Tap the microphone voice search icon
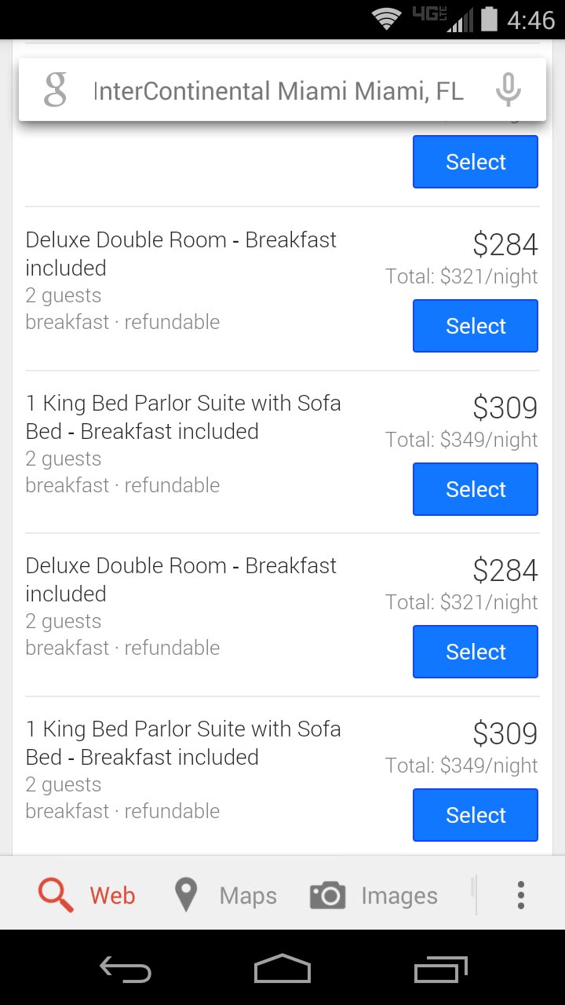The width and height of the screenshot is (565, 1005). (508, 90)
